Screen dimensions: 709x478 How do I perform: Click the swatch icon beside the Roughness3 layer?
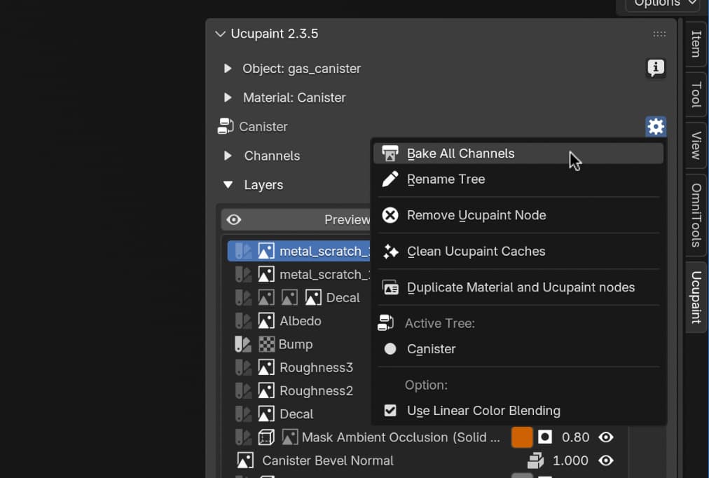(243, 368)
